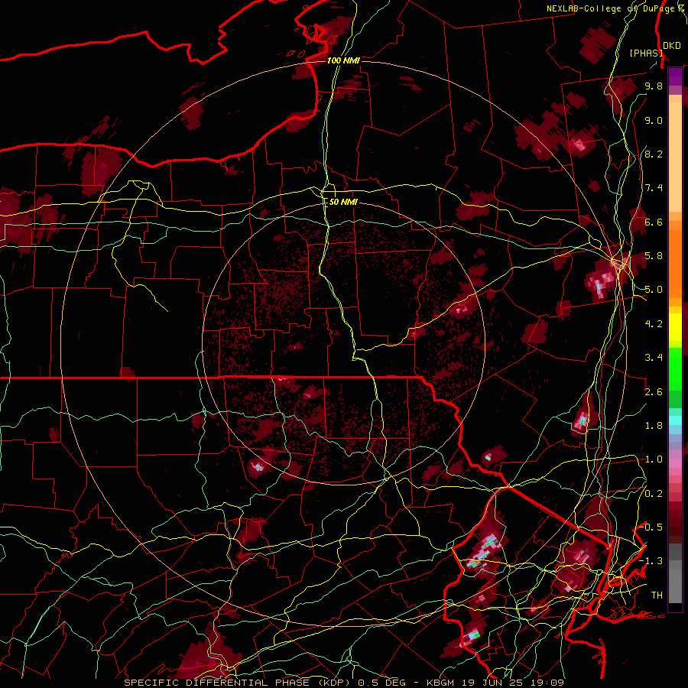Image resolution: width=688 pixels, height=688 pixels.
Task: Select the 7.4 scale value
Action: (x=654, y=188)
